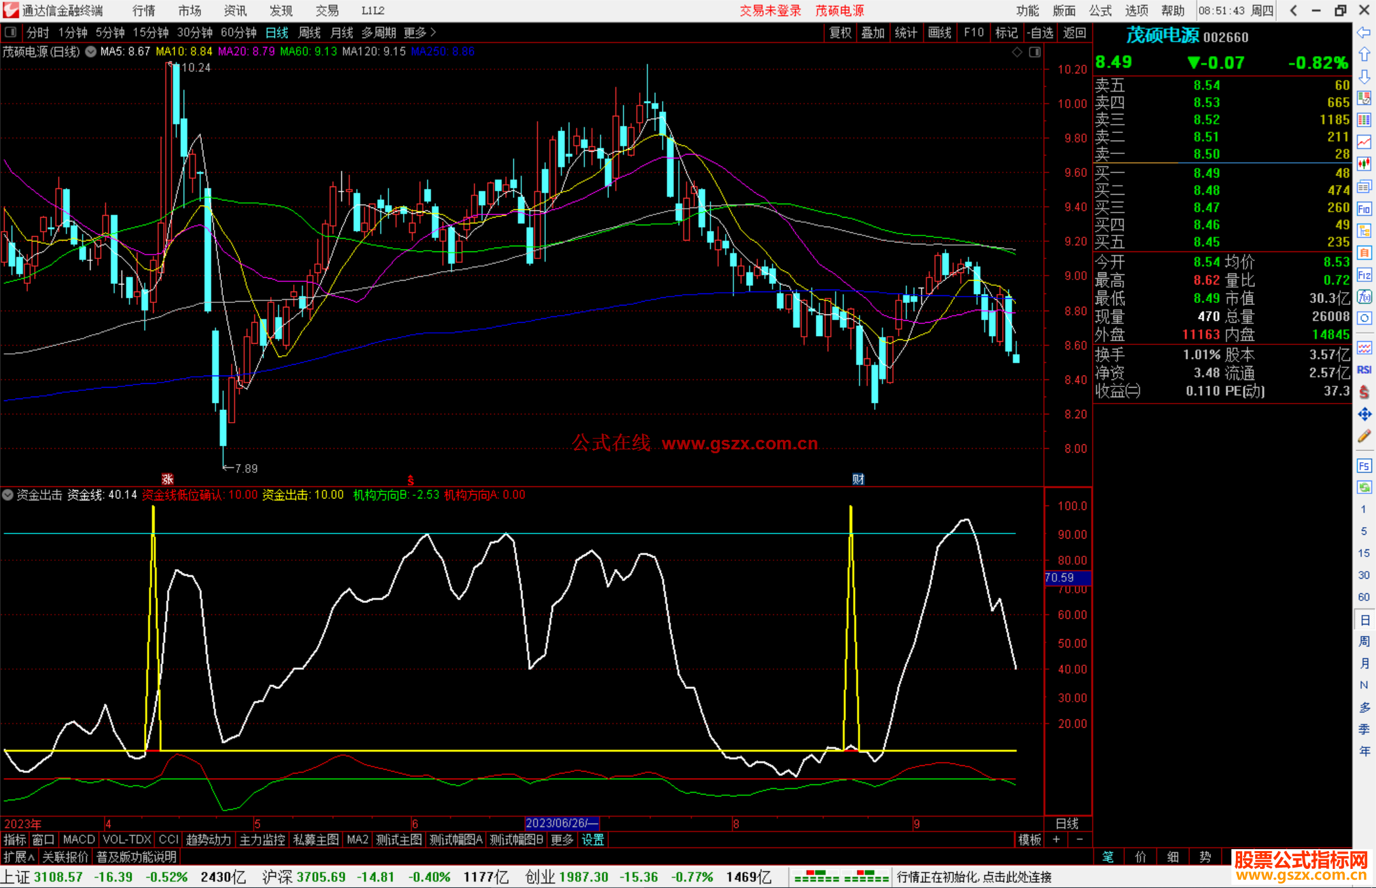Click the back arrow sidebar icon
Viewport: 1376px width, 888px height.
pos(1364,32)
